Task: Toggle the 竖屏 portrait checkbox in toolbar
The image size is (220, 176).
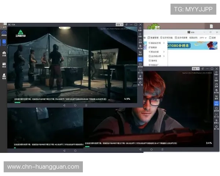Action: [x=209, y=37]
